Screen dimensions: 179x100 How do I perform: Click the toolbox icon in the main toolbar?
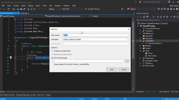point(168,9)
